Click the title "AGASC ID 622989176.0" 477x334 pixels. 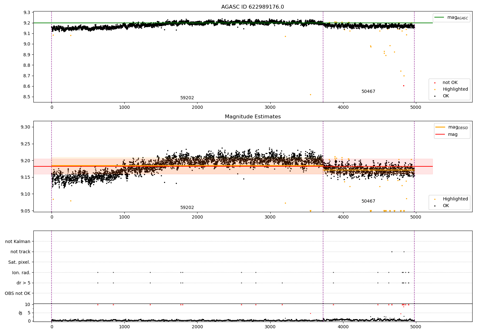pyautogui.click(x=252, y=7)
